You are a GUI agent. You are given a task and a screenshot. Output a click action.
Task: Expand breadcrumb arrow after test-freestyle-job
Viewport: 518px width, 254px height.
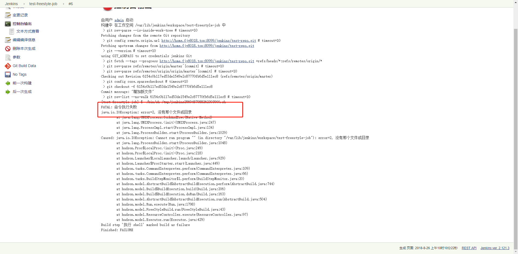click(x=63, y=4)
